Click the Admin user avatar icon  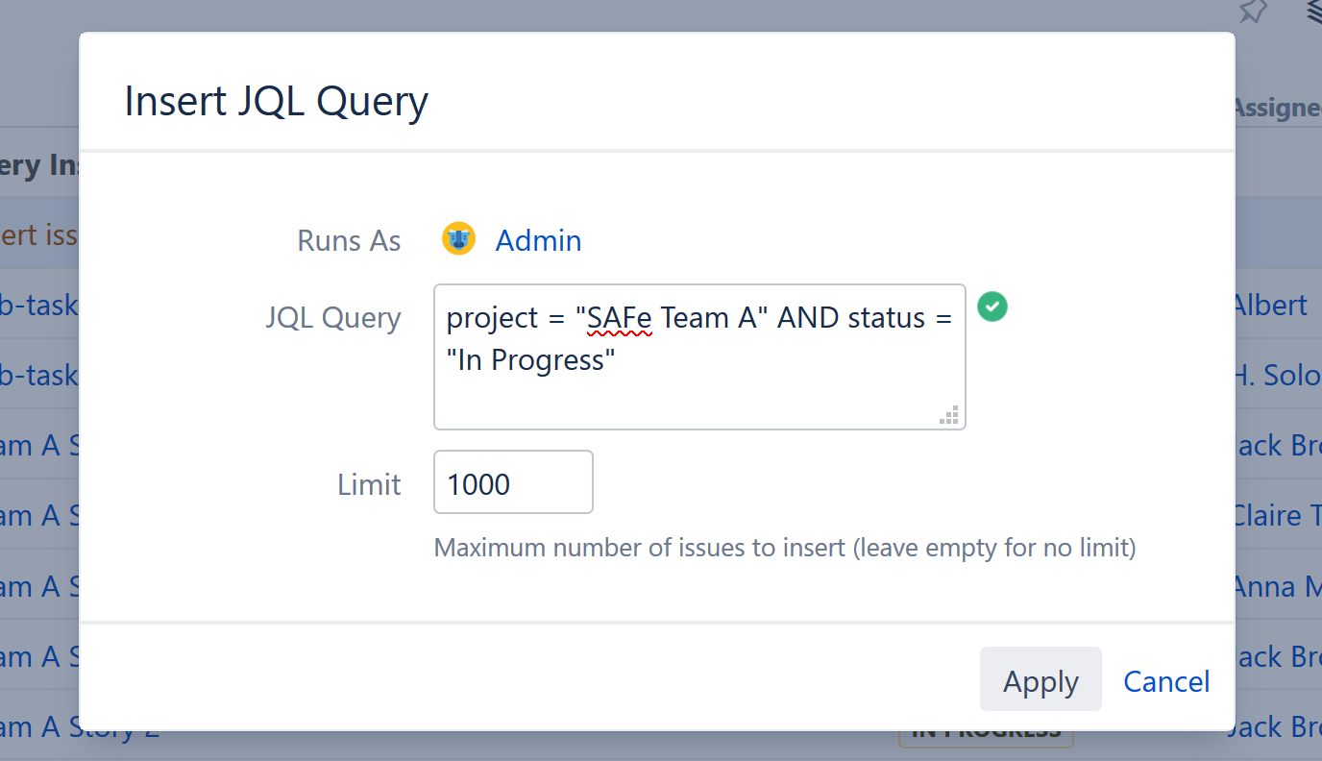(x=458, y=238)
